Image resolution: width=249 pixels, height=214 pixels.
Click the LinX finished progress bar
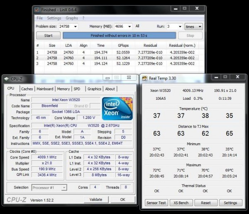pyautogui.click(x=119, y=36)
